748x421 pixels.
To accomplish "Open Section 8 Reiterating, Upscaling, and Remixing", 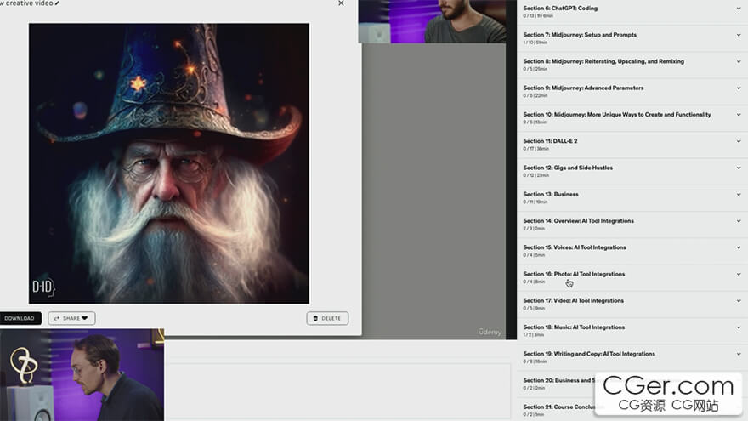I will coord(603,61).
